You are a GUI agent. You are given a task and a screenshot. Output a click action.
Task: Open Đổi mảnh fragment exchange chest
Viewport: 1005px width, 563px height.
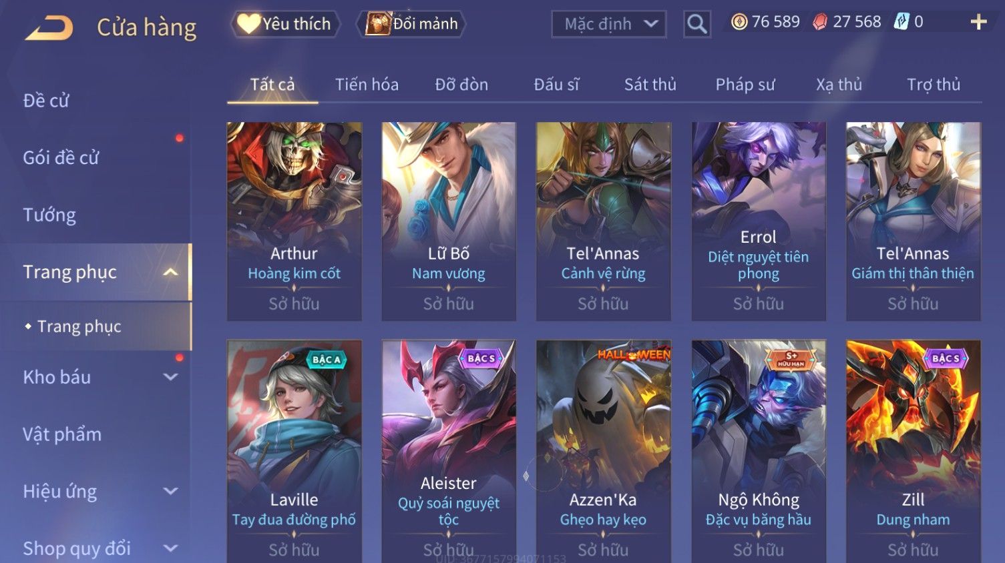click(411, 24)
